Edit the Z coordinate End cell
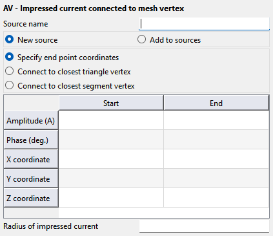273x236 pixels. tap(216, 198)
